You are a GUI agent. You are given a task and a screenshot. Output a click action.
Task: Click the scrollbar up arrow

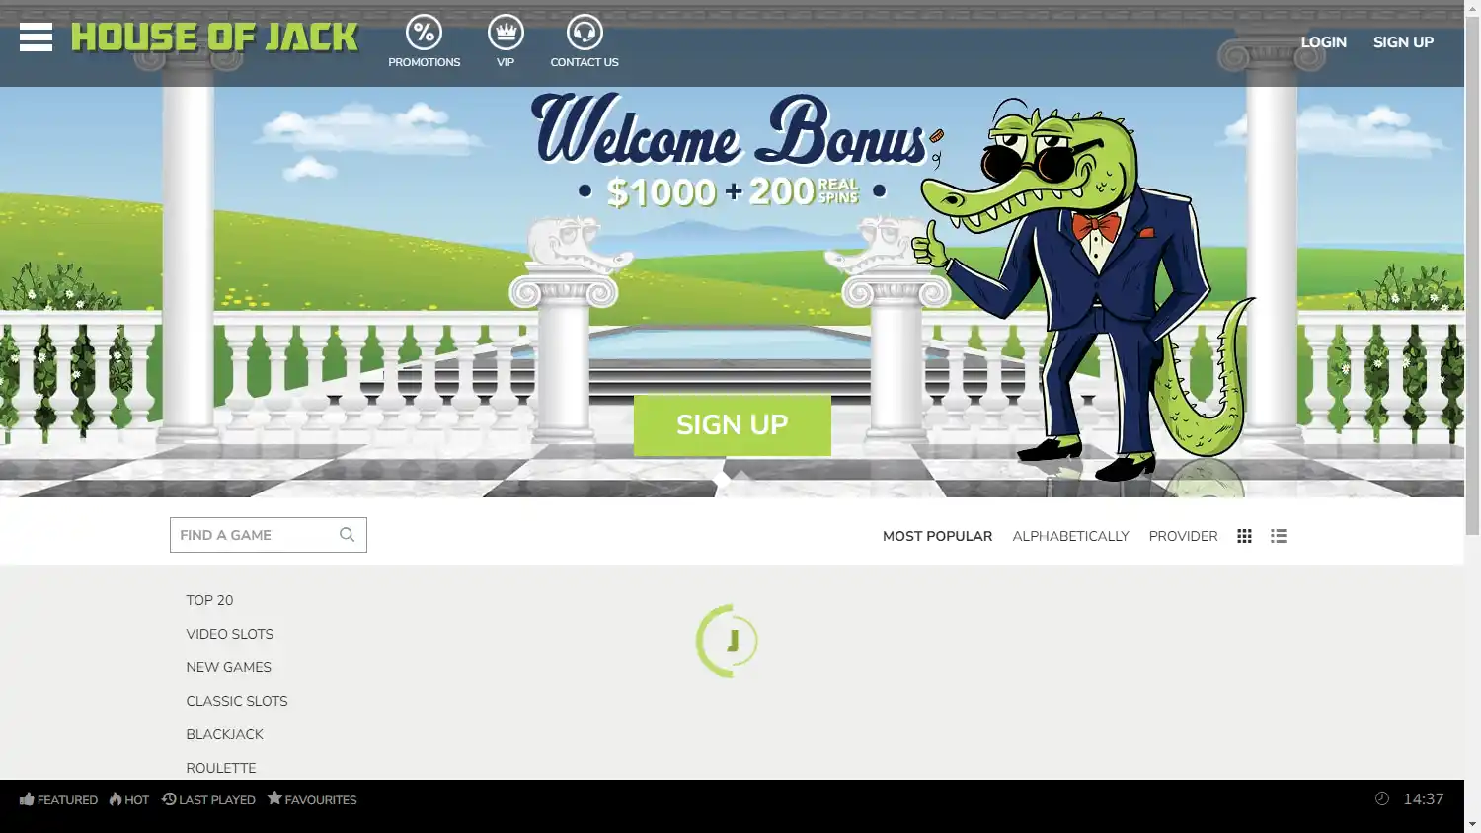click(1472, 7)
